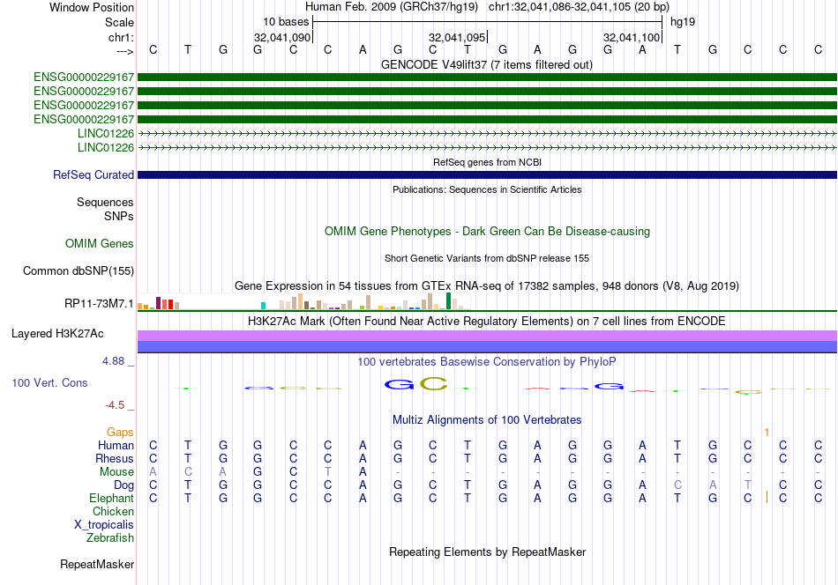Click the Common dbSNP(155) label
838x585 pixels.
click(x=78, y=271)
